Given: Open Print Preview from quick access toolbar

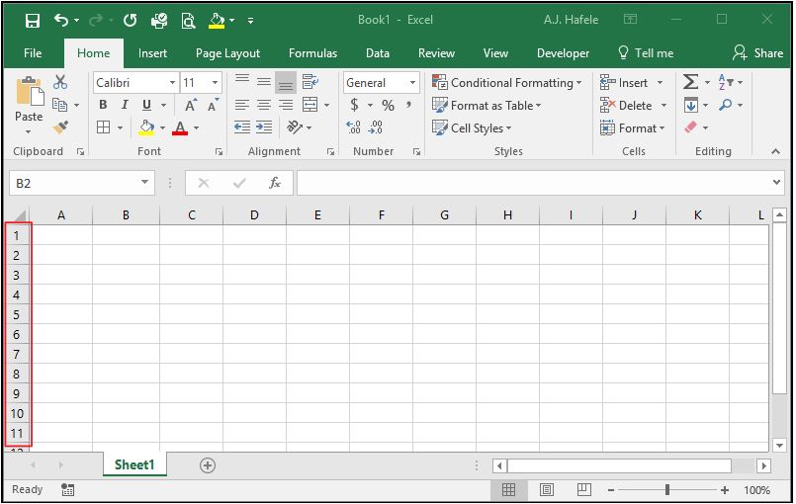Looking at the screenshot, I should pyautogui.click(x=188, y=21).
